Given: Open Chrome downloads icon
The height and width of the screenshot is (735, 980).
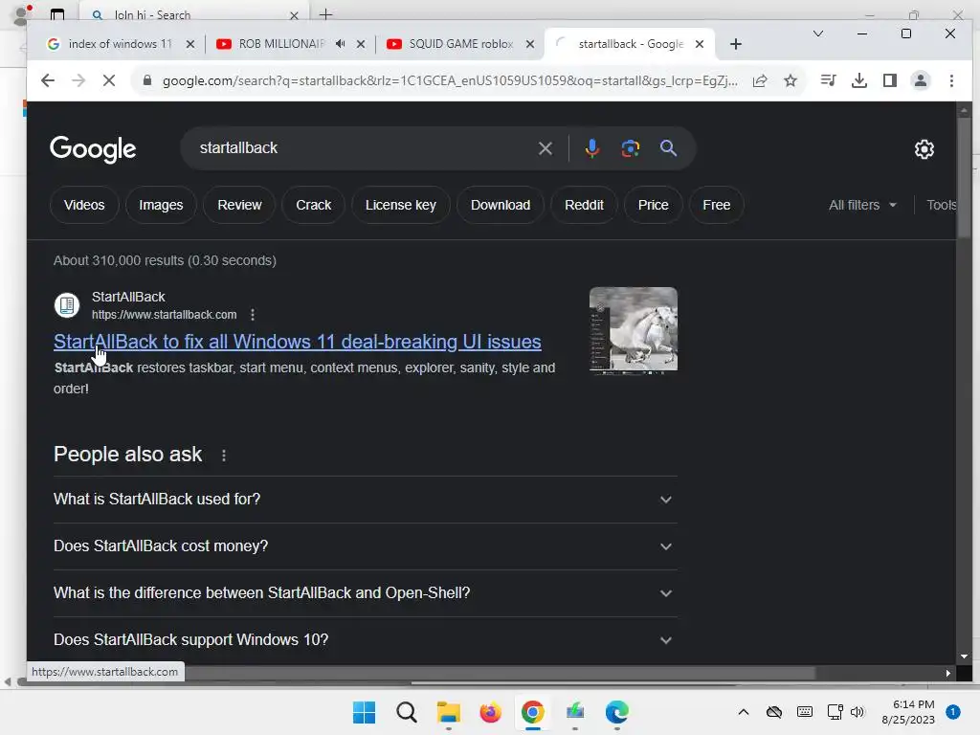Looking at the screenshot, I should tap(859, 80).
